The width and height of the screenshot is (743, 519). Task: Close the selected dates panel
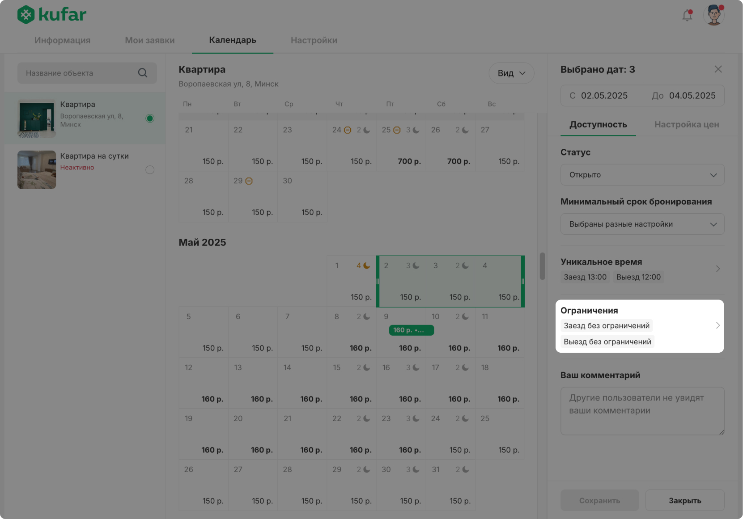(718, 69)
